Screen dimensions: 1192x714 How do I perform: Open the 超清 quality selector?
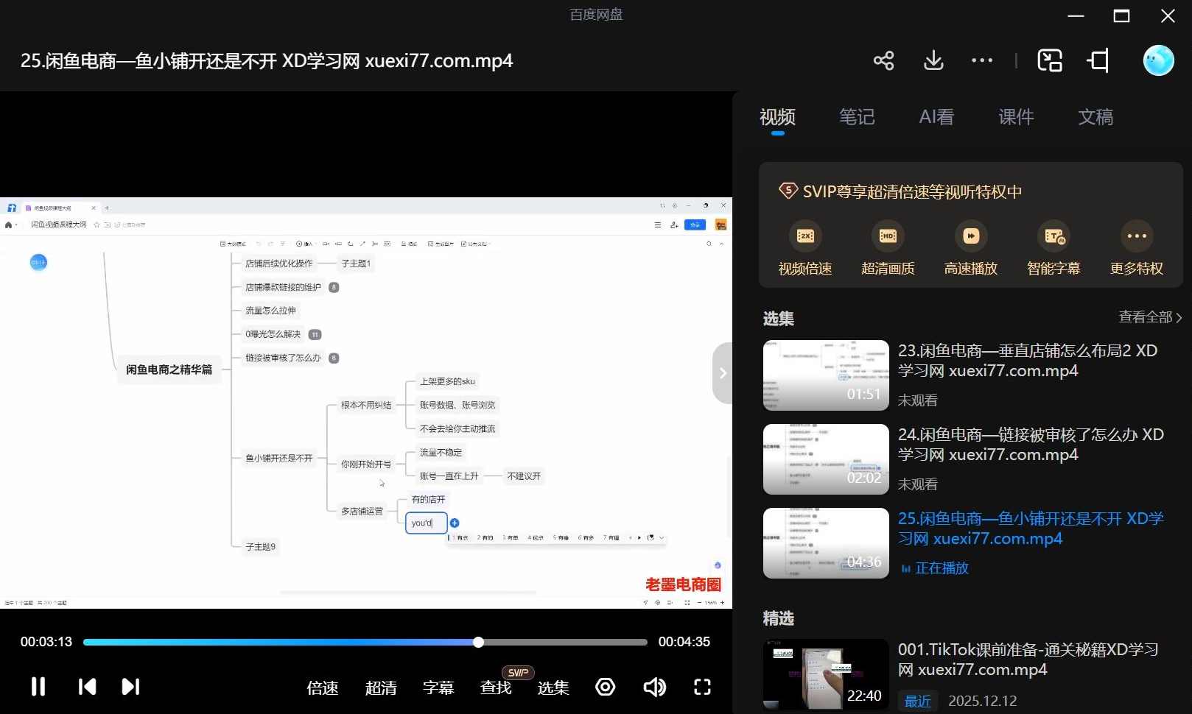[x=382, y=687]
